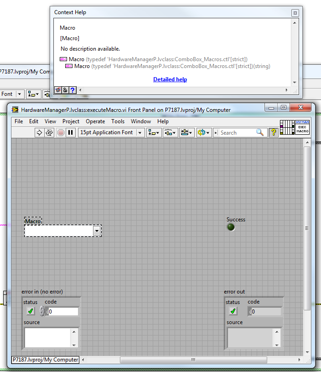
Task: Click the Run arrow button
Action: (39, 132)
